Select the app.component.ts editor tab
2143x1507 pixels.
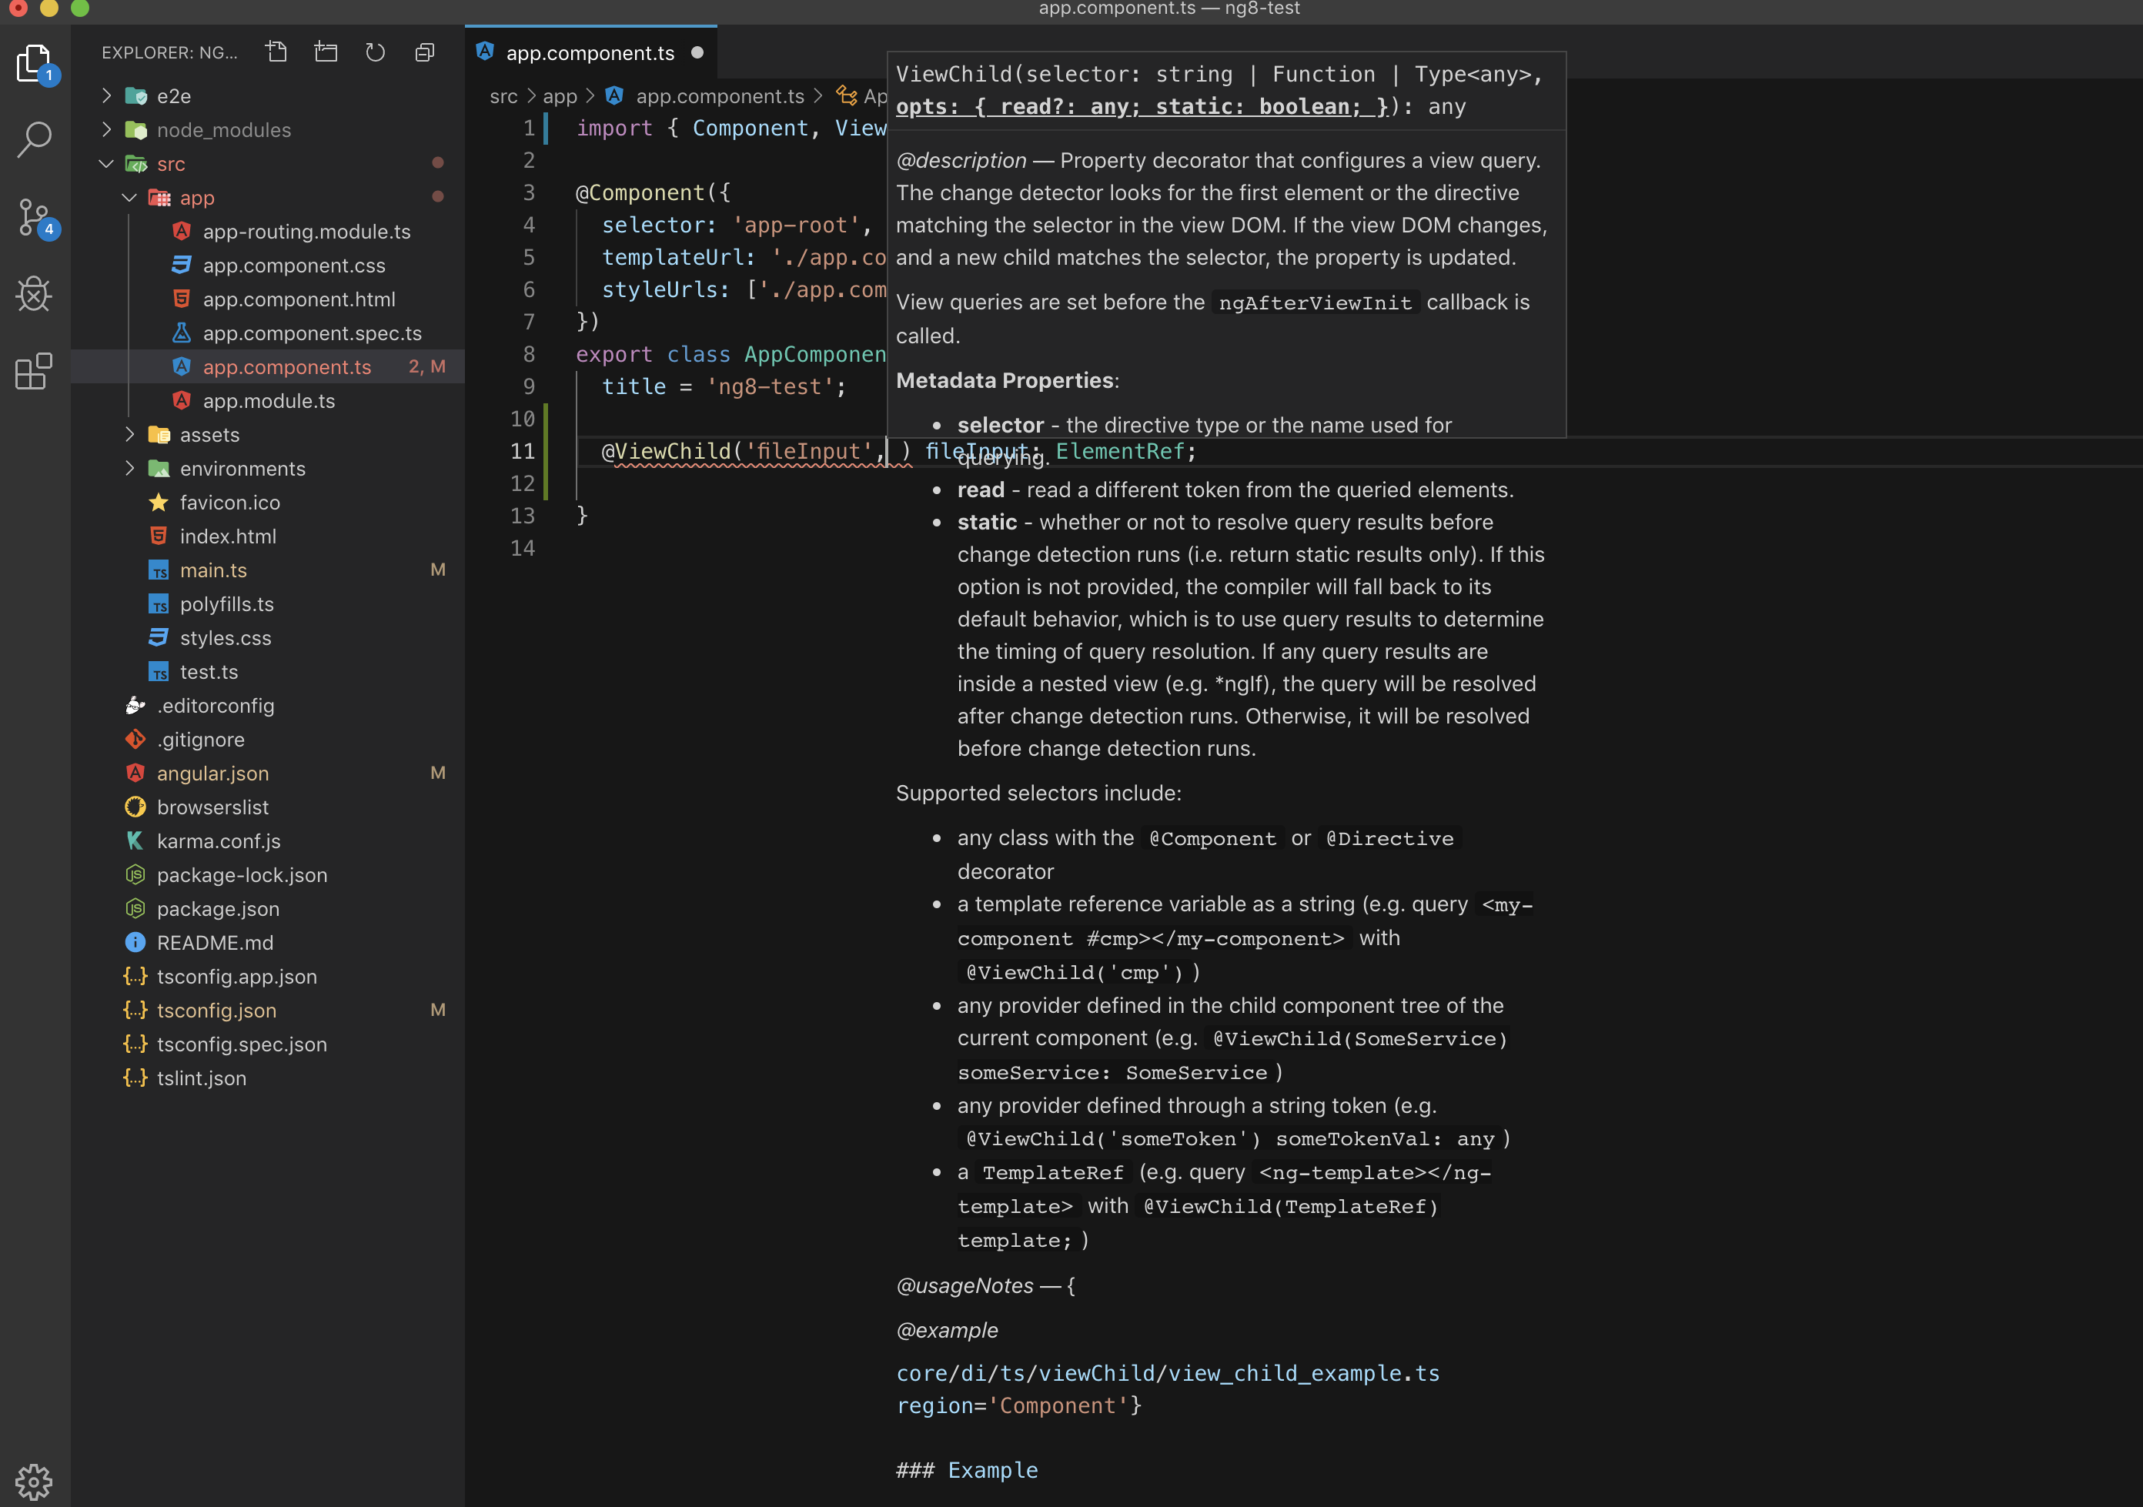coord(590,52)
